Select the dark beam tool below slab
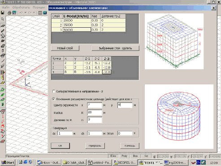This screenshot has width=221, height=166. tap(3, 31)
